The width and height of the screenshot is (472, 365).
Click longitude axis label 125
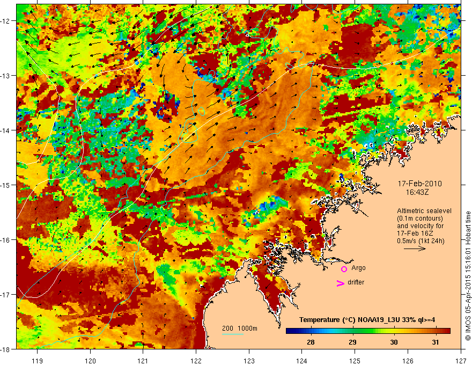[355, 361]
